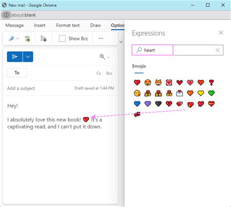Tick the Show Bcc checkbox

pyautogui.click(x=62, y=39)
